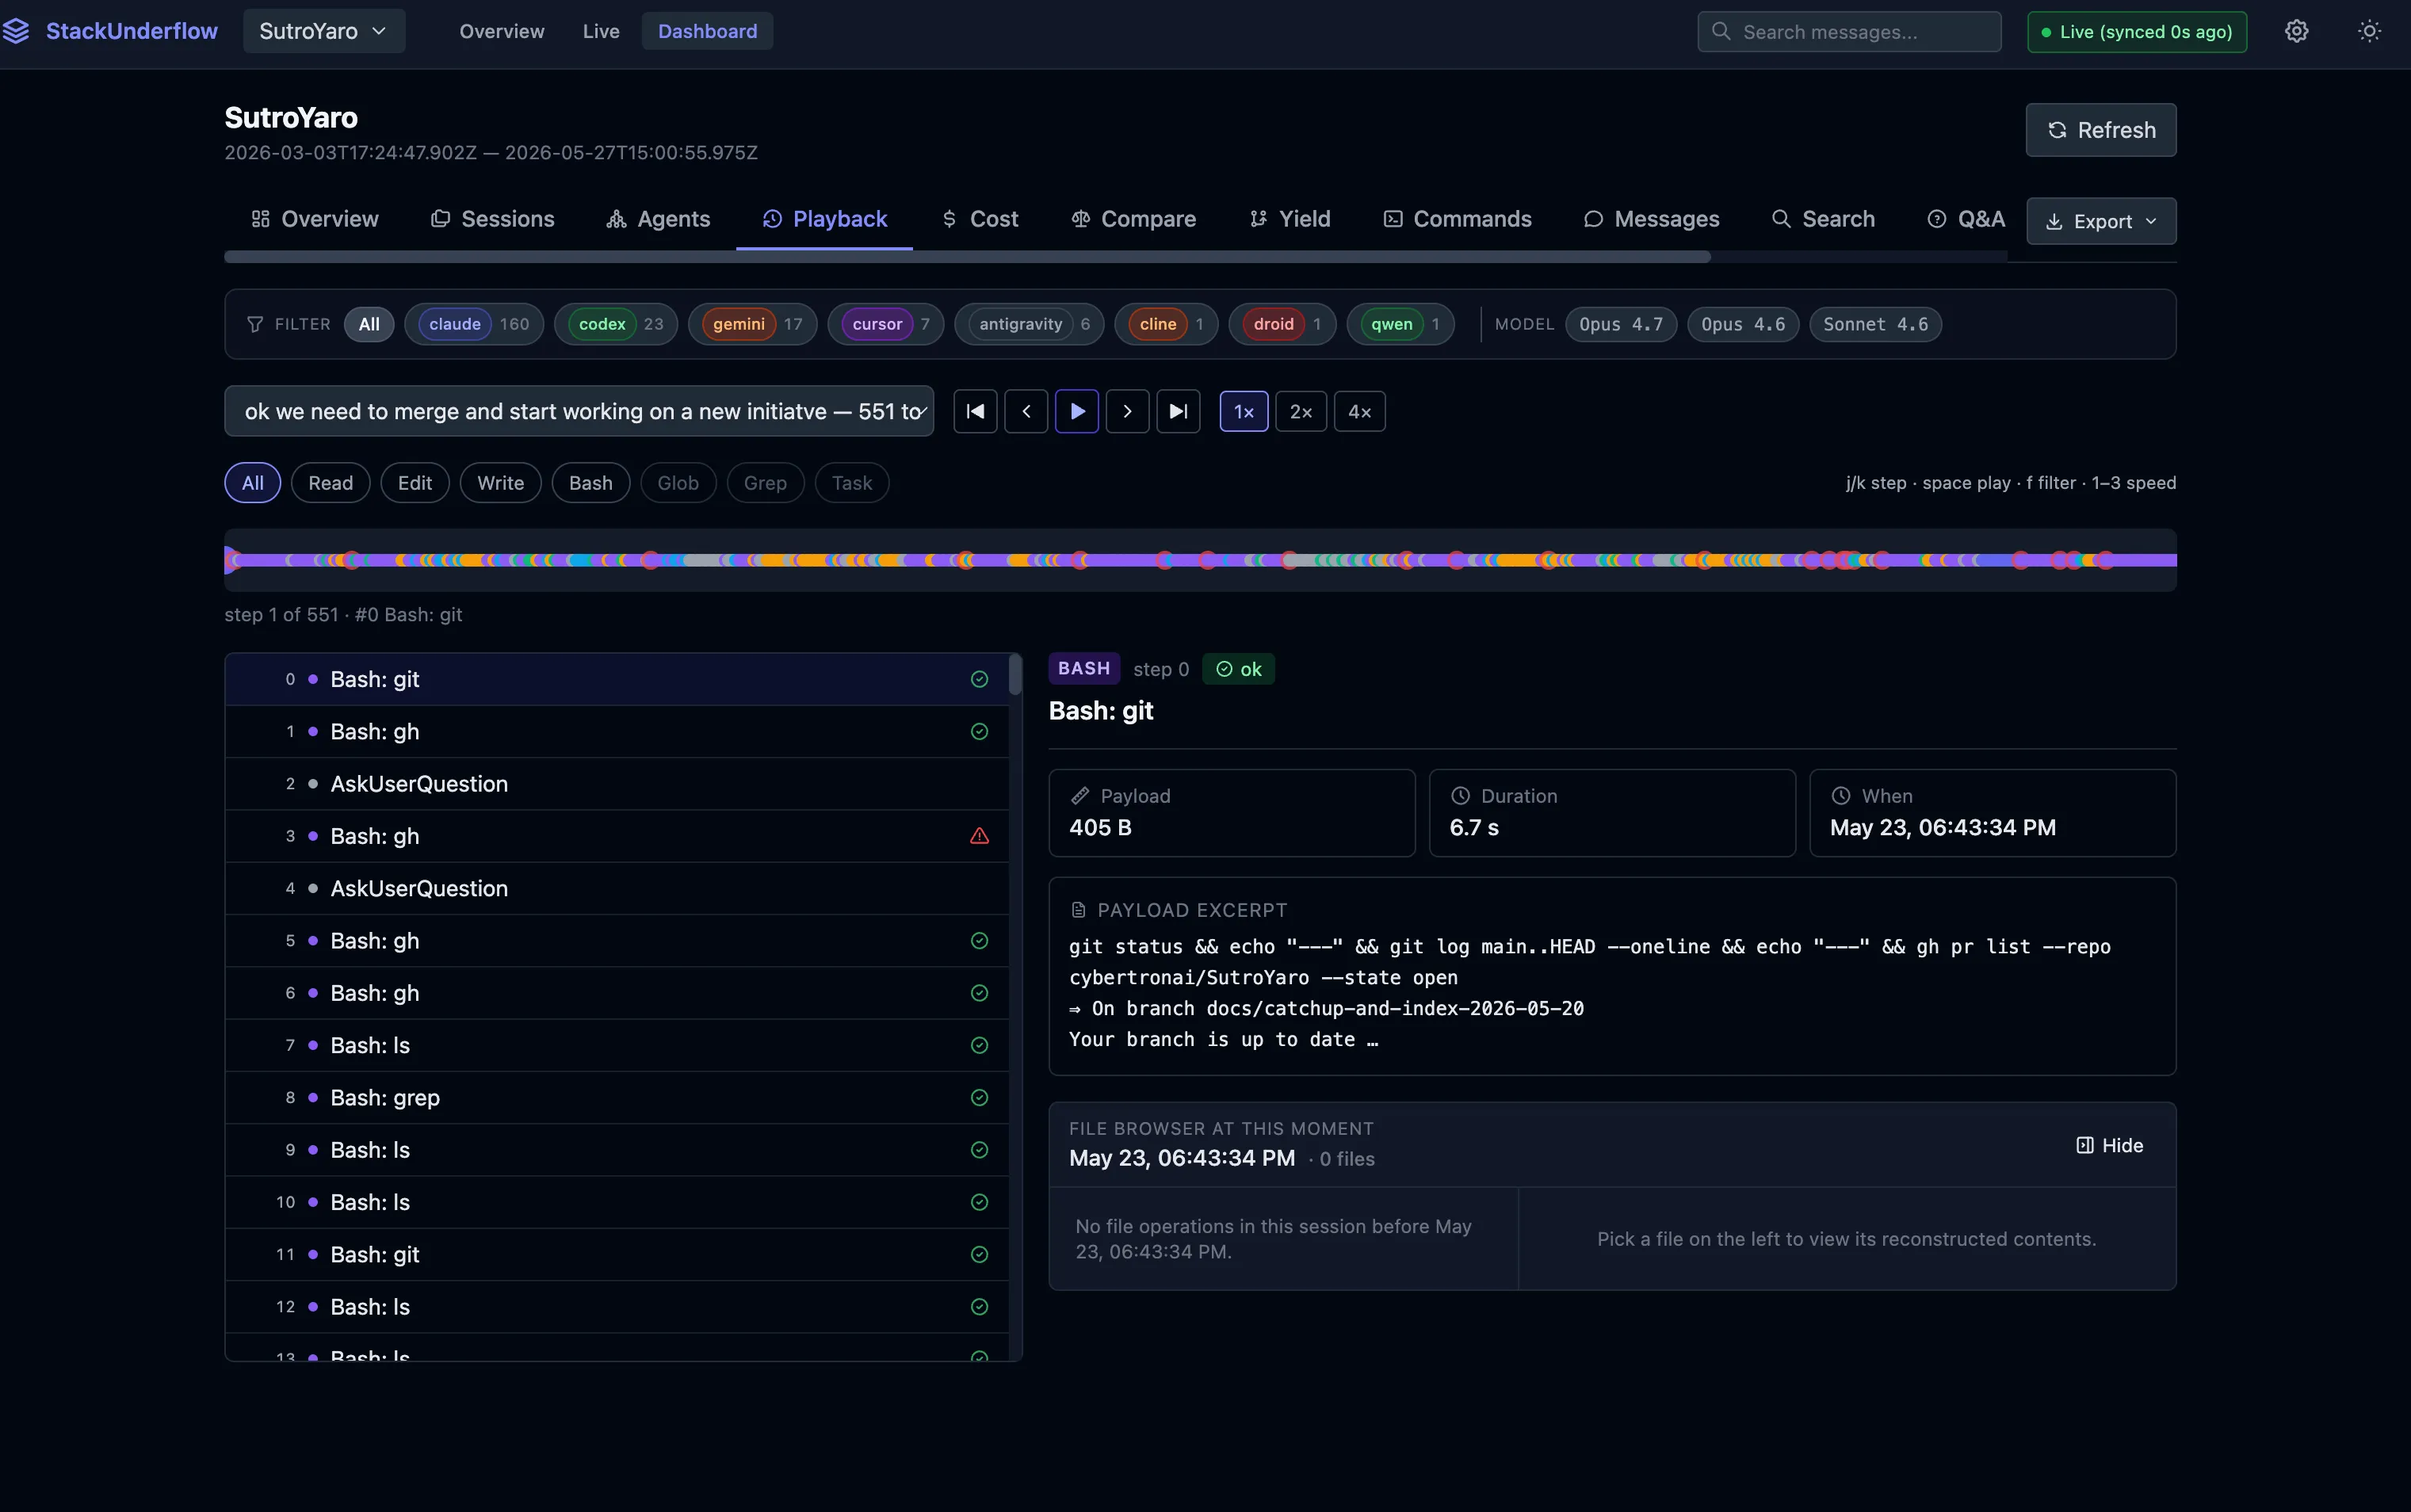Click the tab strip horizontal scrollbar

tap(967, 257)
